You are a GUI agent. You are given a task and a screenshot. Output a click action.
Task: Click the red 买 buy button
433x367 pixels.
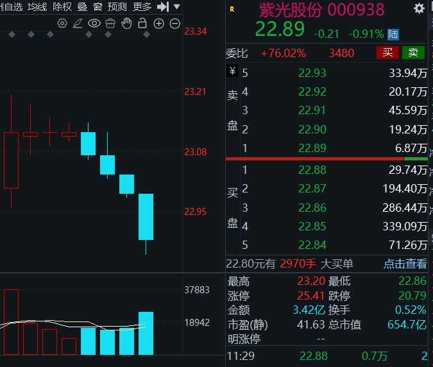click(387, 53)
